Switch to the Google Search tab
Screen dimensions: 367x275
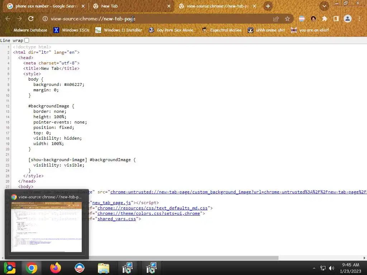pos(46,6)
